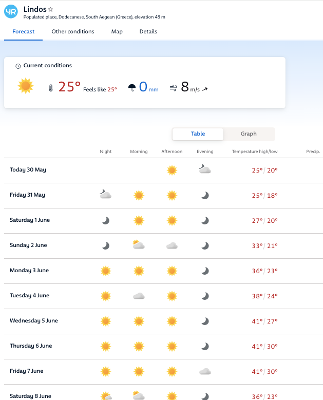Select the Forecast tab
The width and height of the screenshot is (323, 400).
click(x=24, y=32)
